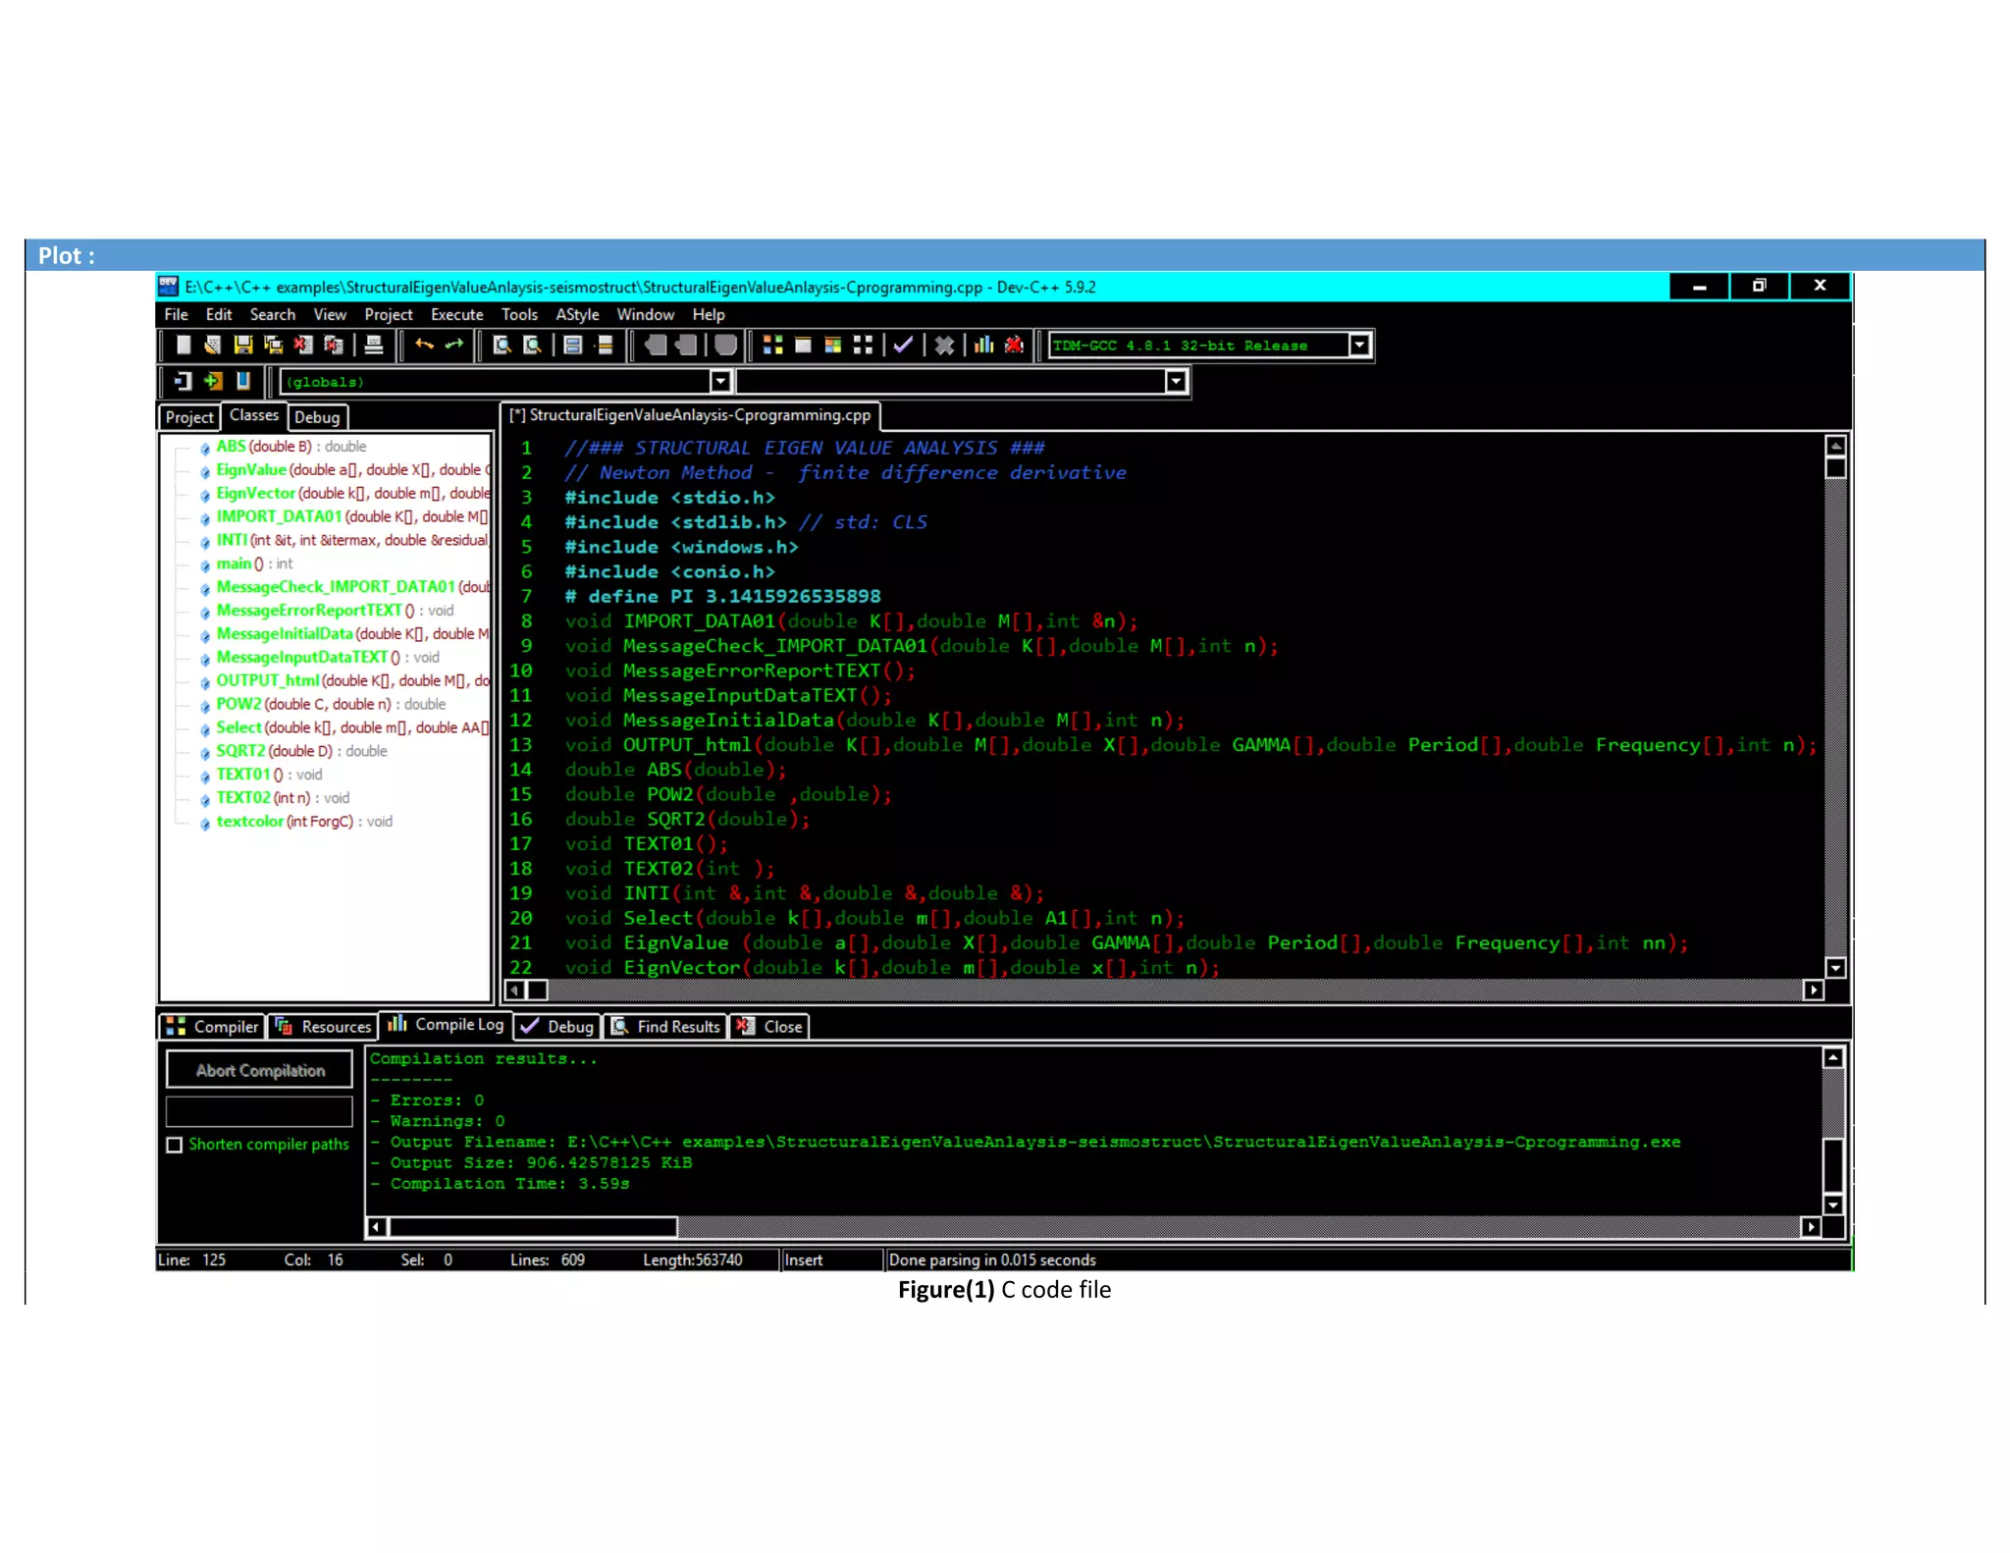Click the compile log scrollbar down arrow
This screenshot has height=1553, width=2010.
(1832, 1205)
